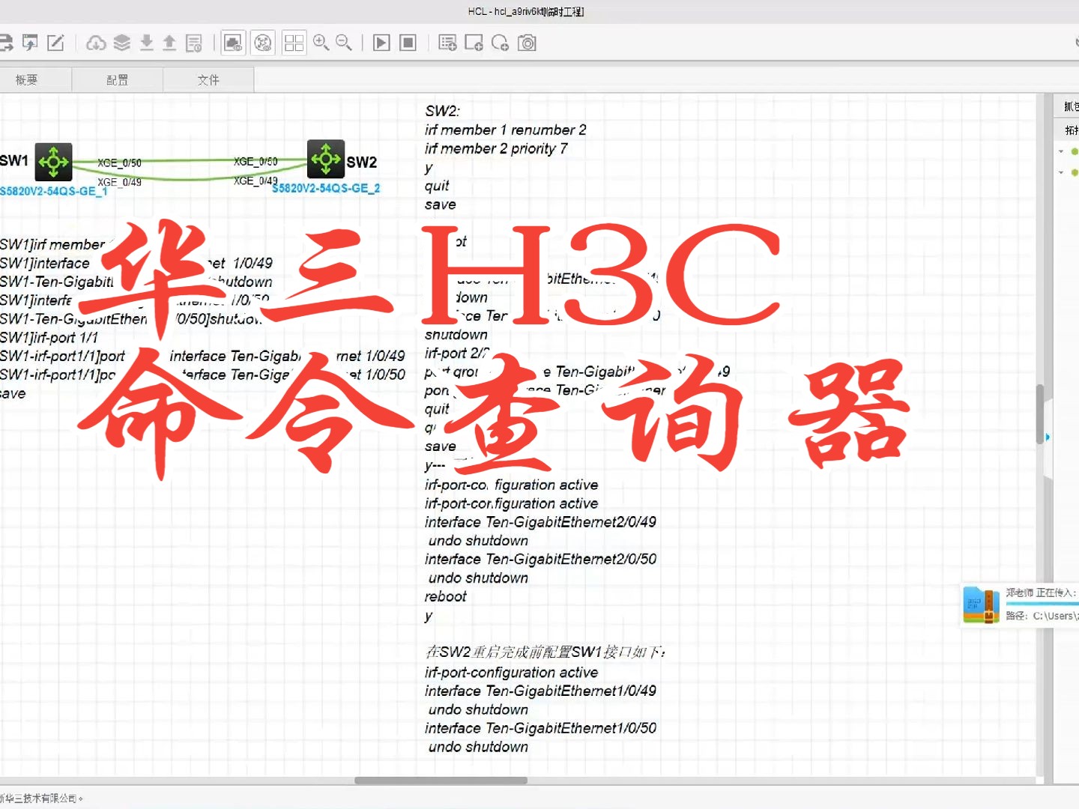The width and height of the screenshot is (1079, 809).
Task: Click the canvas horizontal scrollbar thumb
Action: (x=441, y=781)
